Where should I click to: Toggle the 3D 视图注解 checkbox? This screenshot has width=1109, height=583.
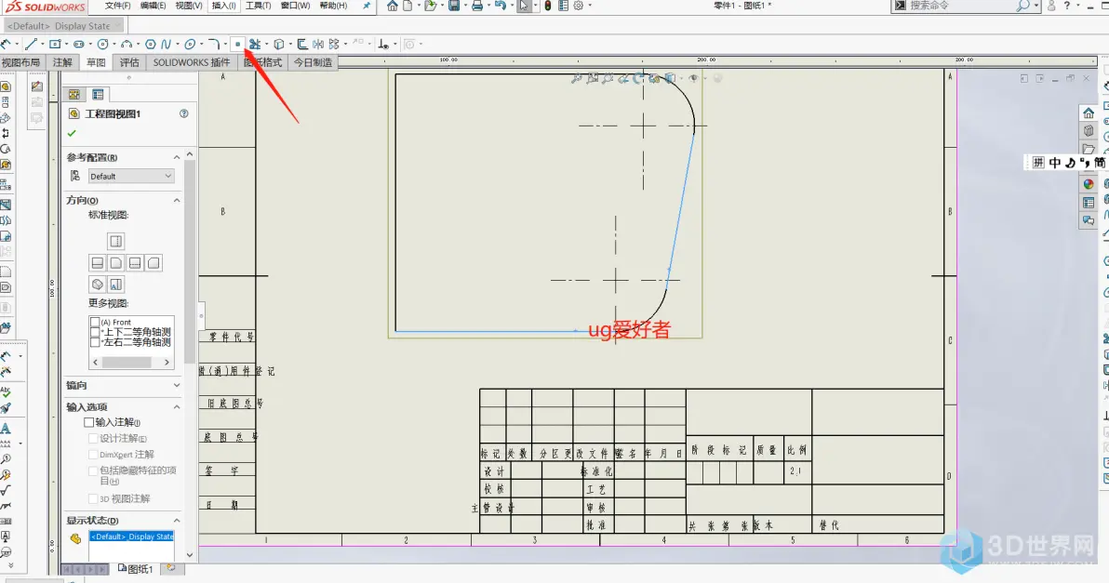click(x=93, y=498)
